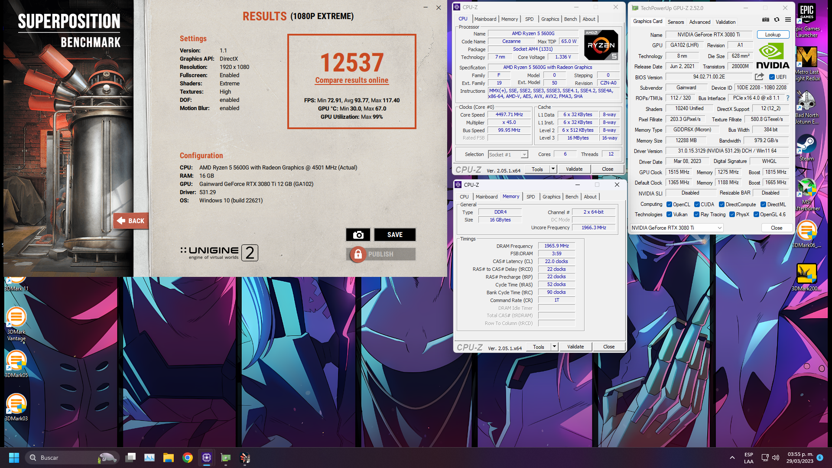Go BACK in Superposition benchmark
This screenshot has width=832, height=468.
pos(131,221)
